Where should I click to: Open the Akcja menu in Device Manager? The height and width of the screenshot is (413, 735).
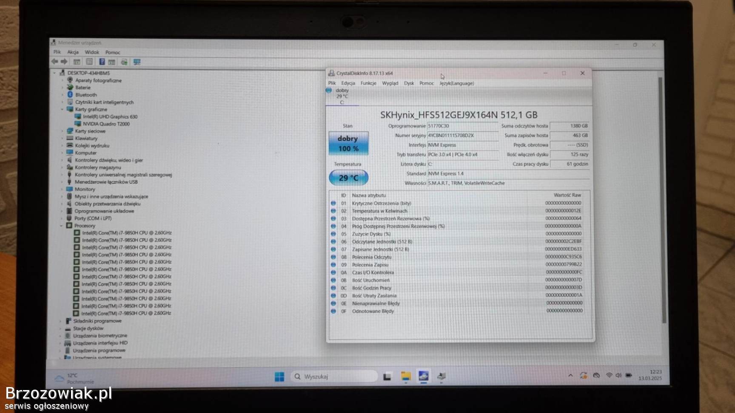[x=73, y=52]
